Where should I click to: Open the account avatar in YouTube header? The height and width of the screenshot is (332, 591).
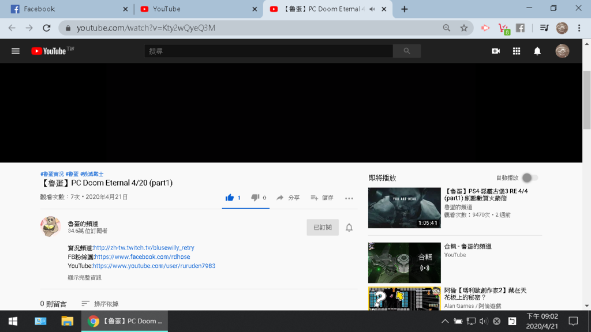[562, 51]
